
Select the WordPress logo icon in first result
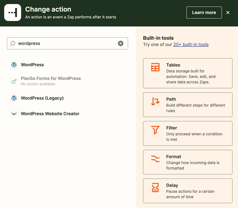coord(14,65)
